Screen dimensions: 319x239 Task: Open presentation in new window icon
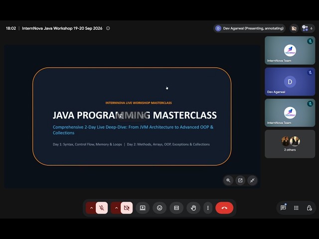tap(240, 180)
